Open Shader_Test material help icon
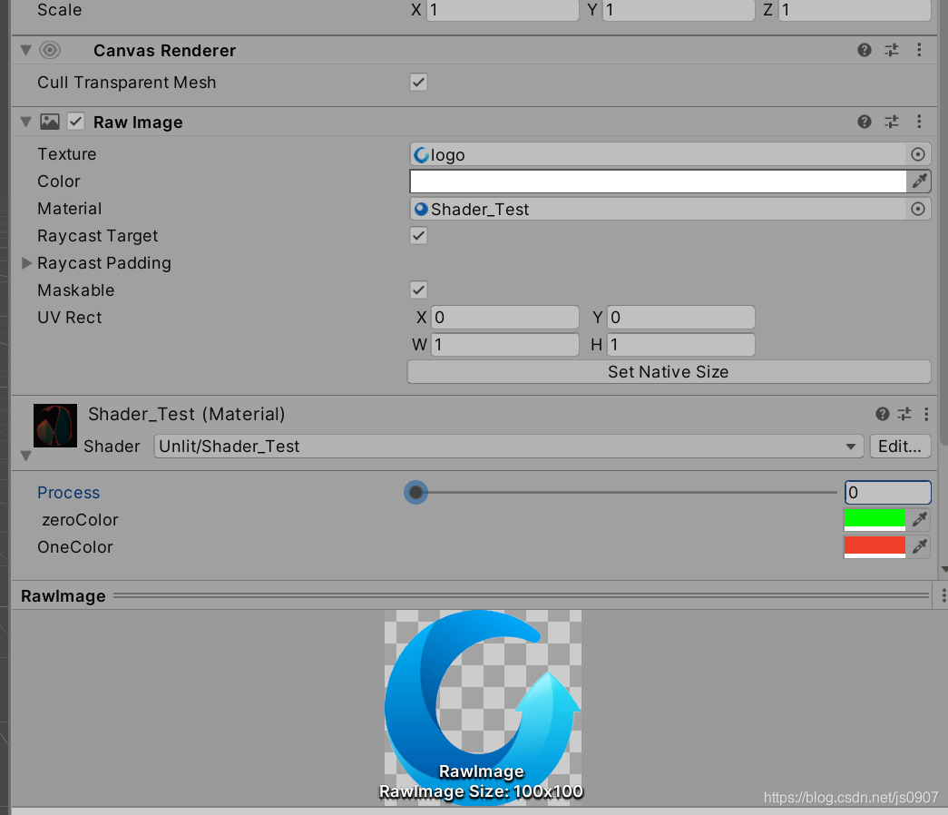 (x=882, y=414)
